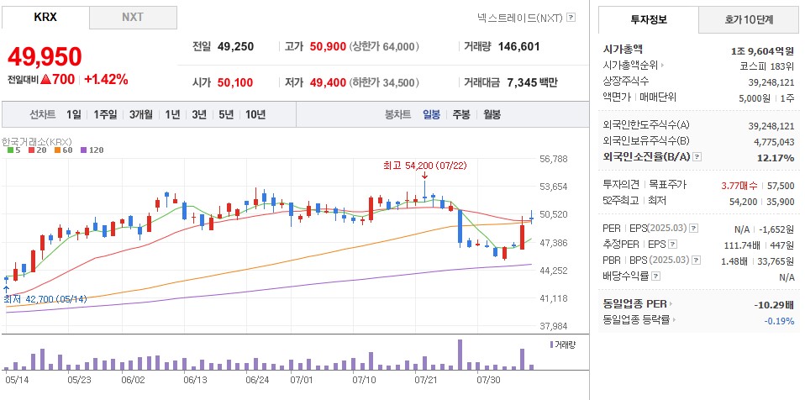Image resolution: width=805 pixels, height=400 pixels.
Task: Click the foreign holdings value 4,775,043
Action: pyautogui.click(x=774, y=141)
